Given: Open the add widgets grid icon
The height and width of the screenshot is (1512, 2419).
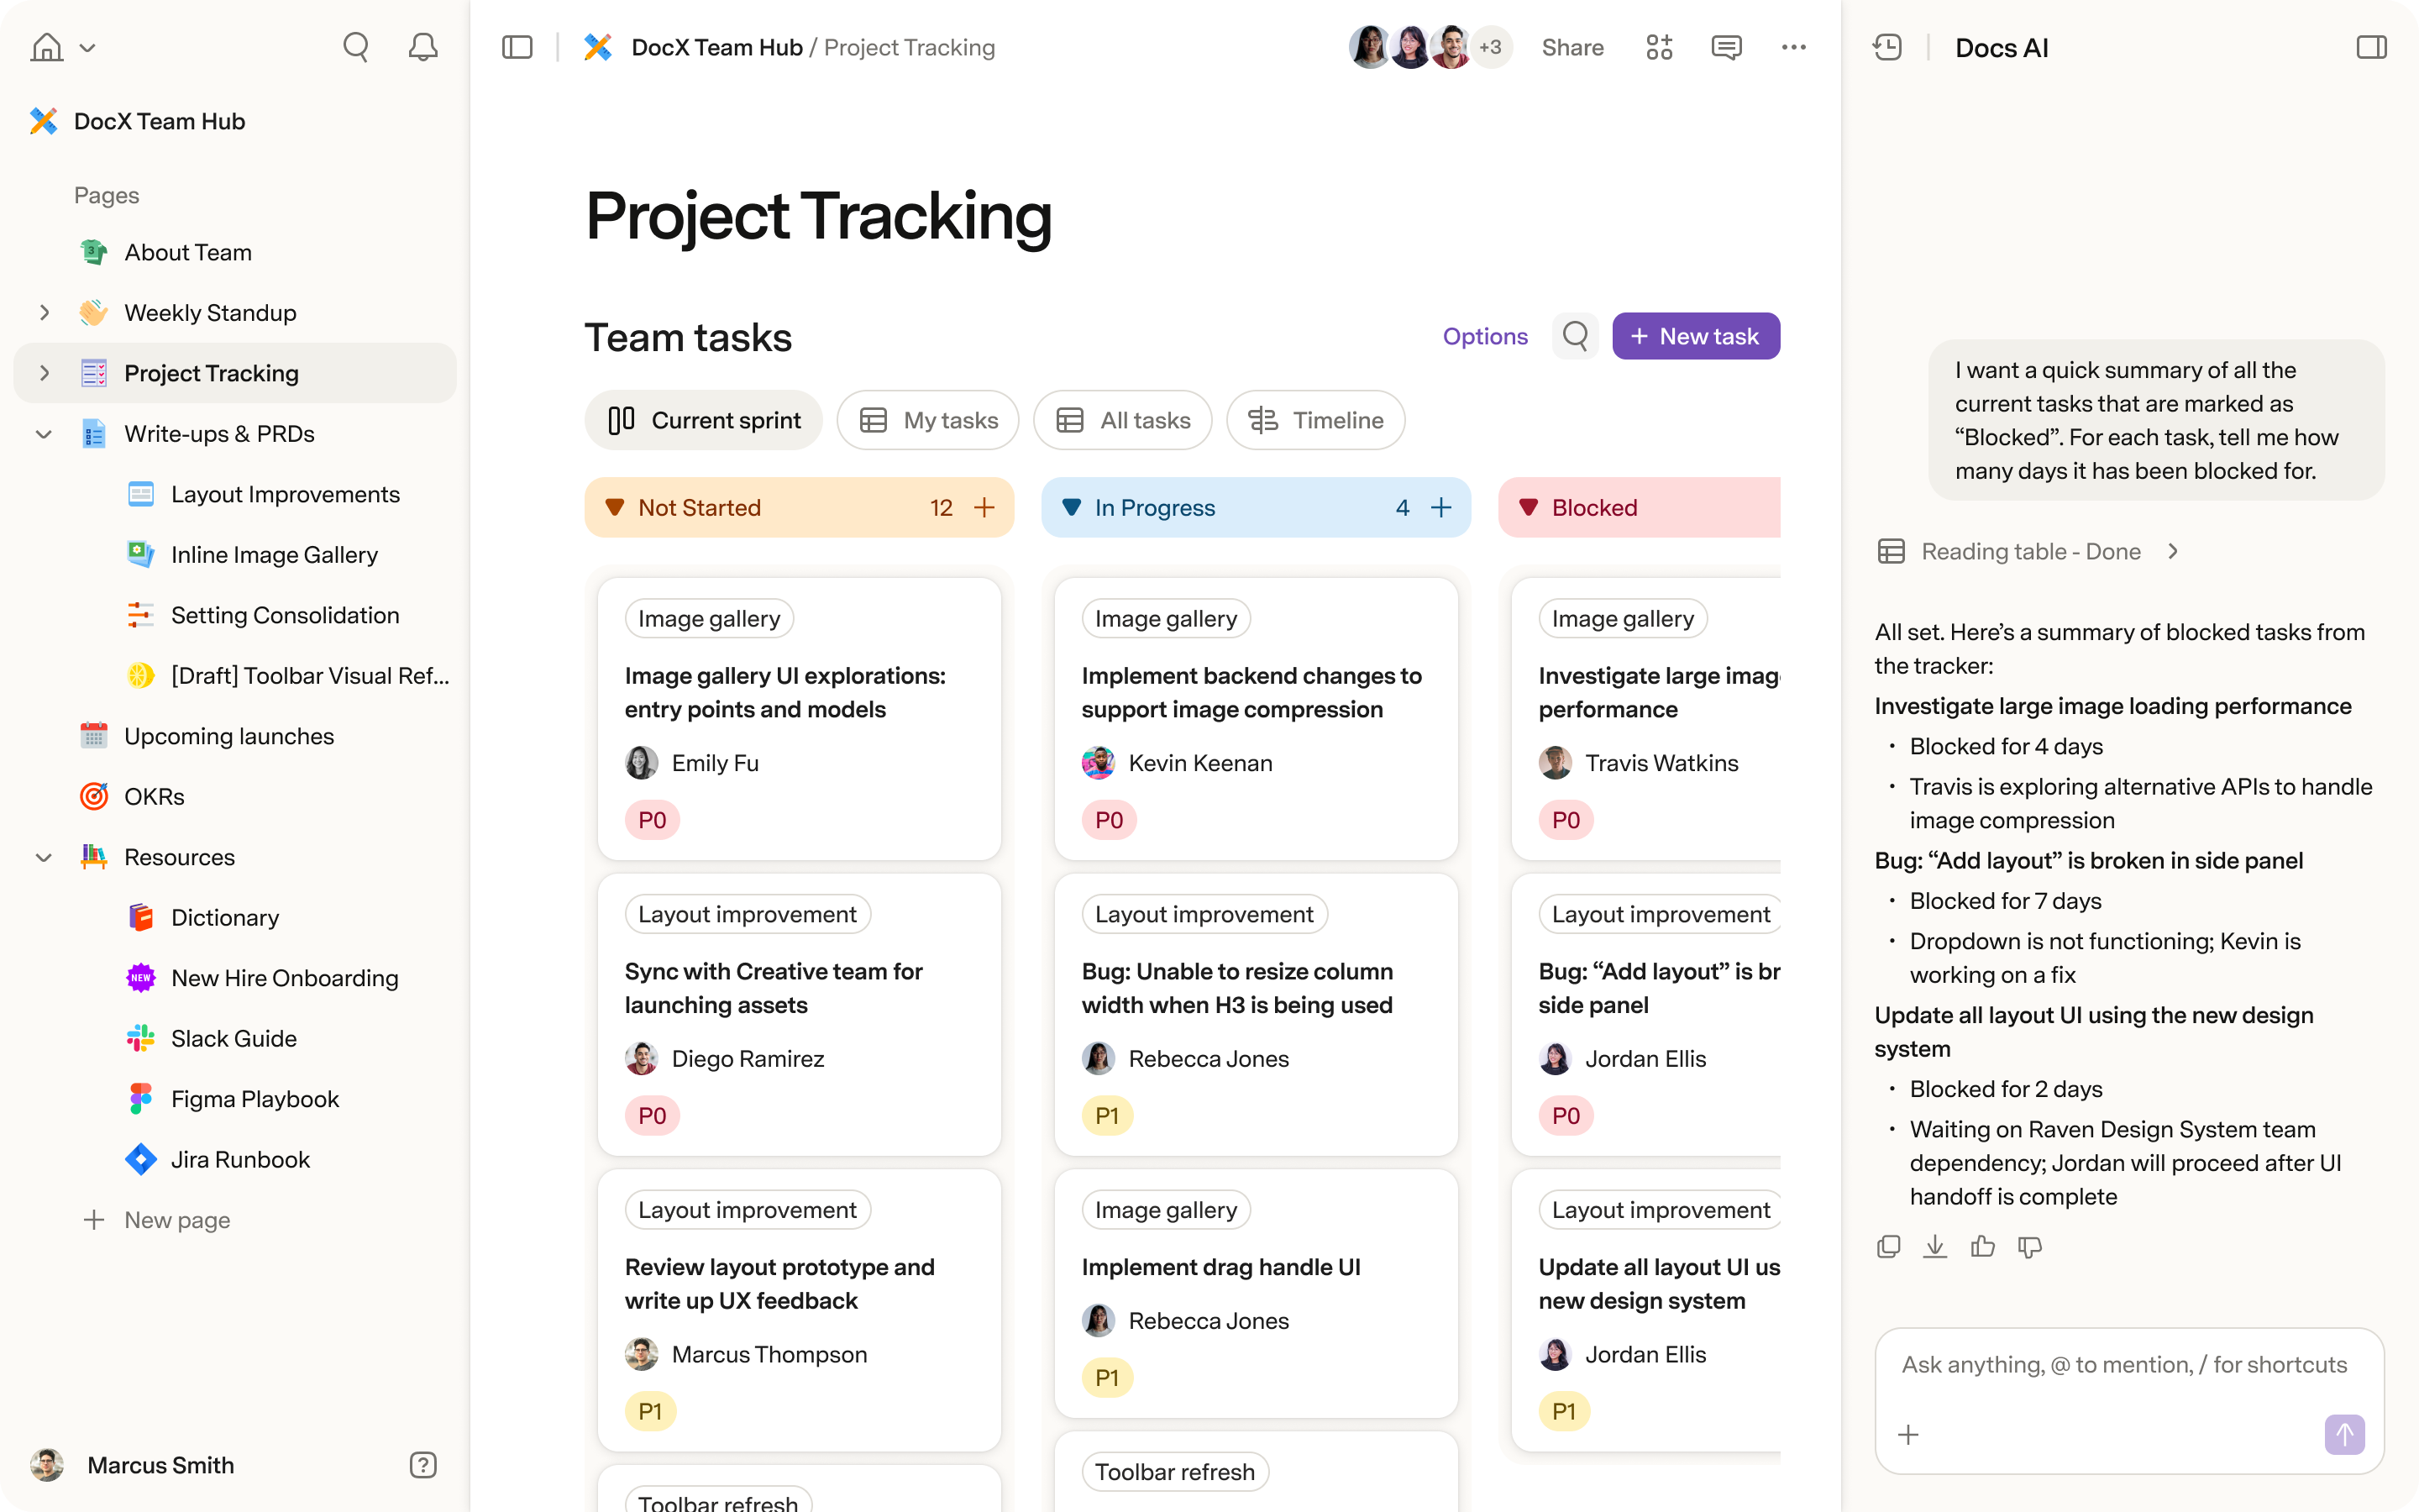Looking at the screenshot, I should (x=1660, y=47).
